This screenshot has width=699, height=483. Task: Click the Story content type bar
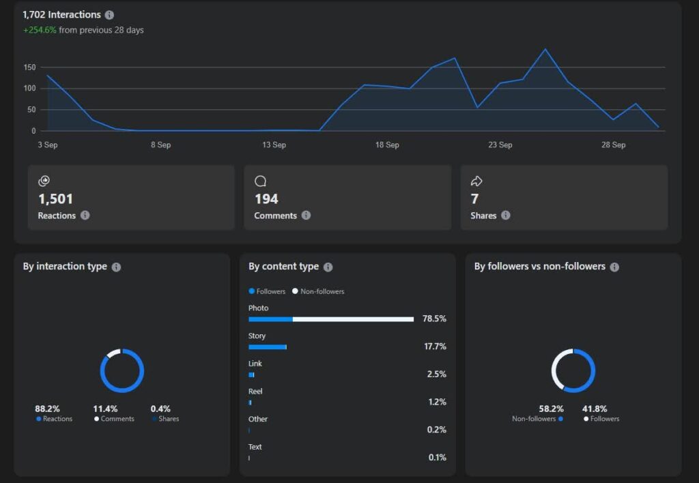(267, 347)
